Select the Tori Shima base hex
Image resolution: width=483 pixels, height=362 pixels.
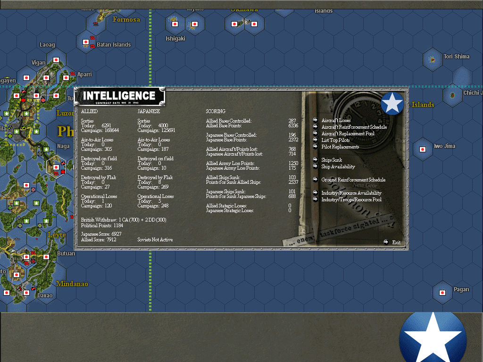coord(433,60)
